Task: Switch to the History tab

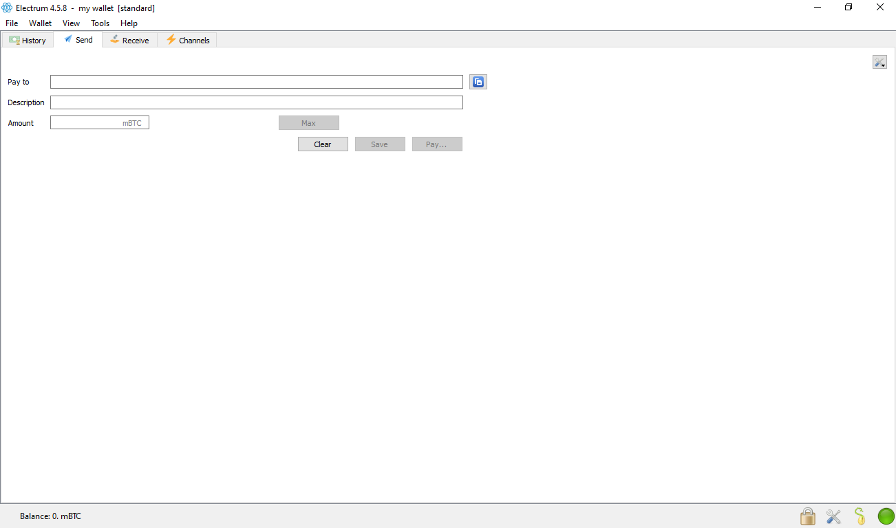Action: 28,41
